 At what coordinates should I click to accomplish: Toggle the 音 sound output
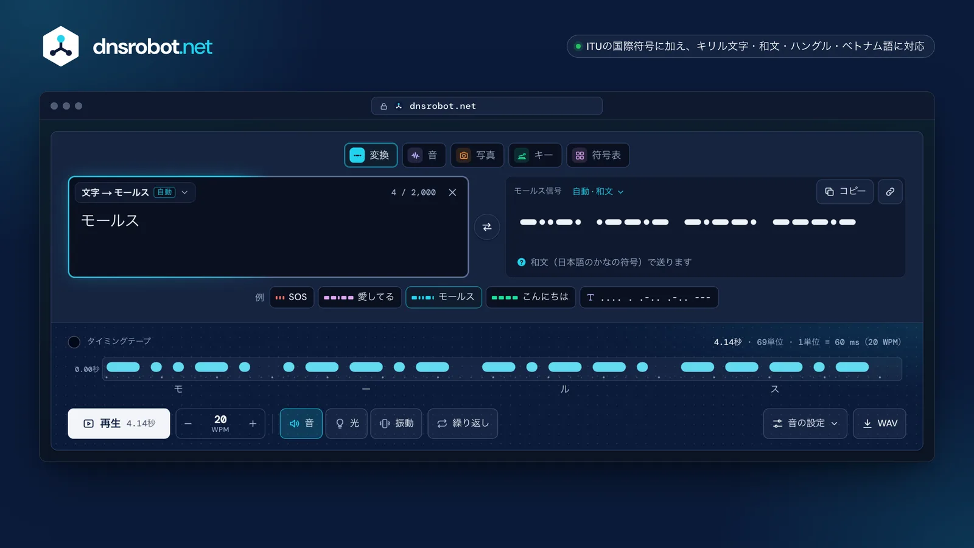pos(301,424)
